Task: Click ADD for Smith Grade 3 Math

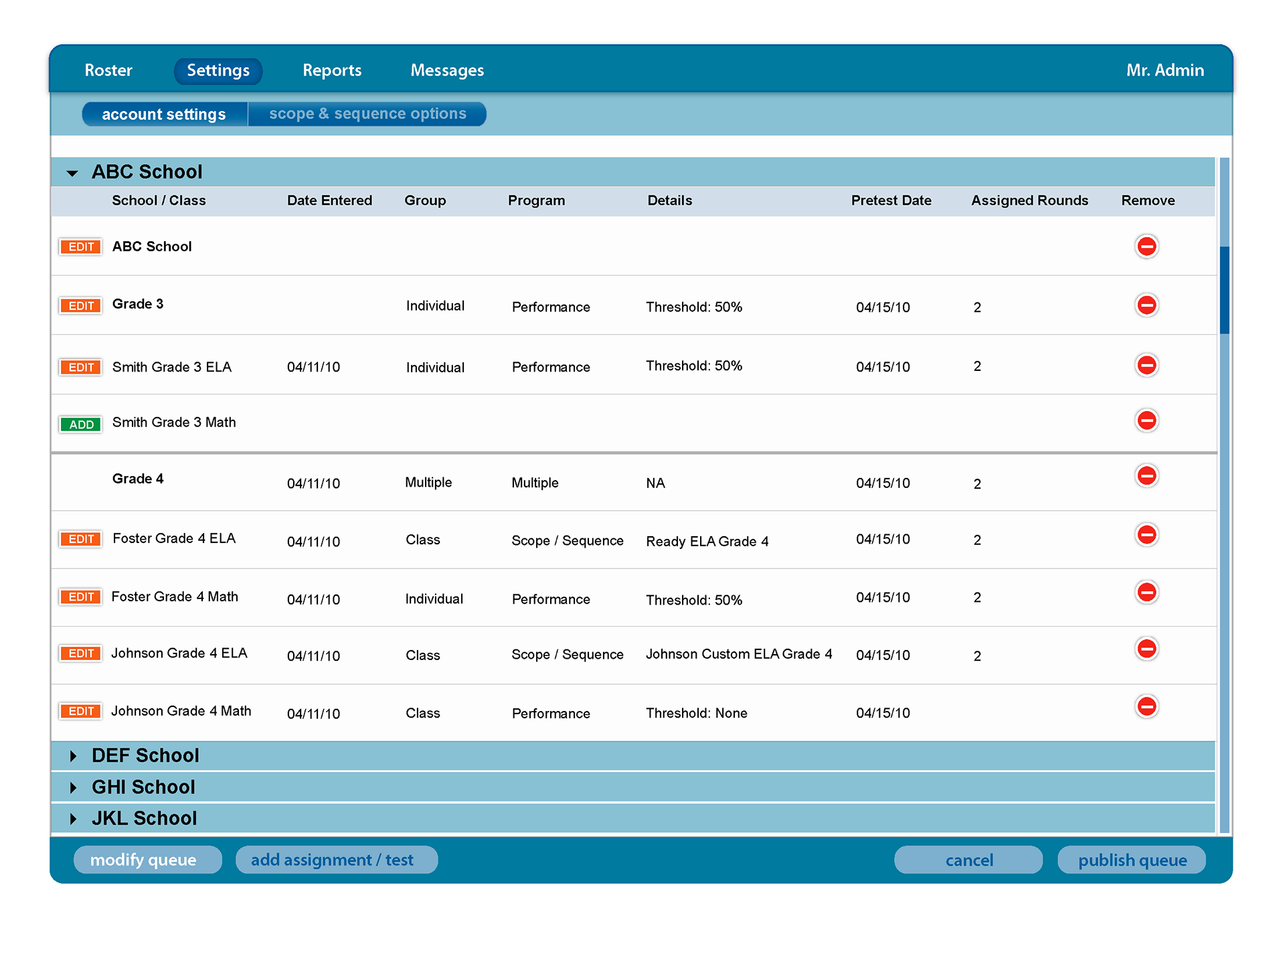Action: coord(81,424)
